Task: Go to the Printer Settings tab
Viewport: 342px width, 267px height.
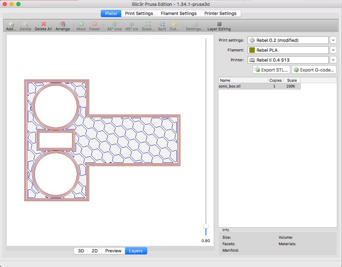Action: pos(220,14)
